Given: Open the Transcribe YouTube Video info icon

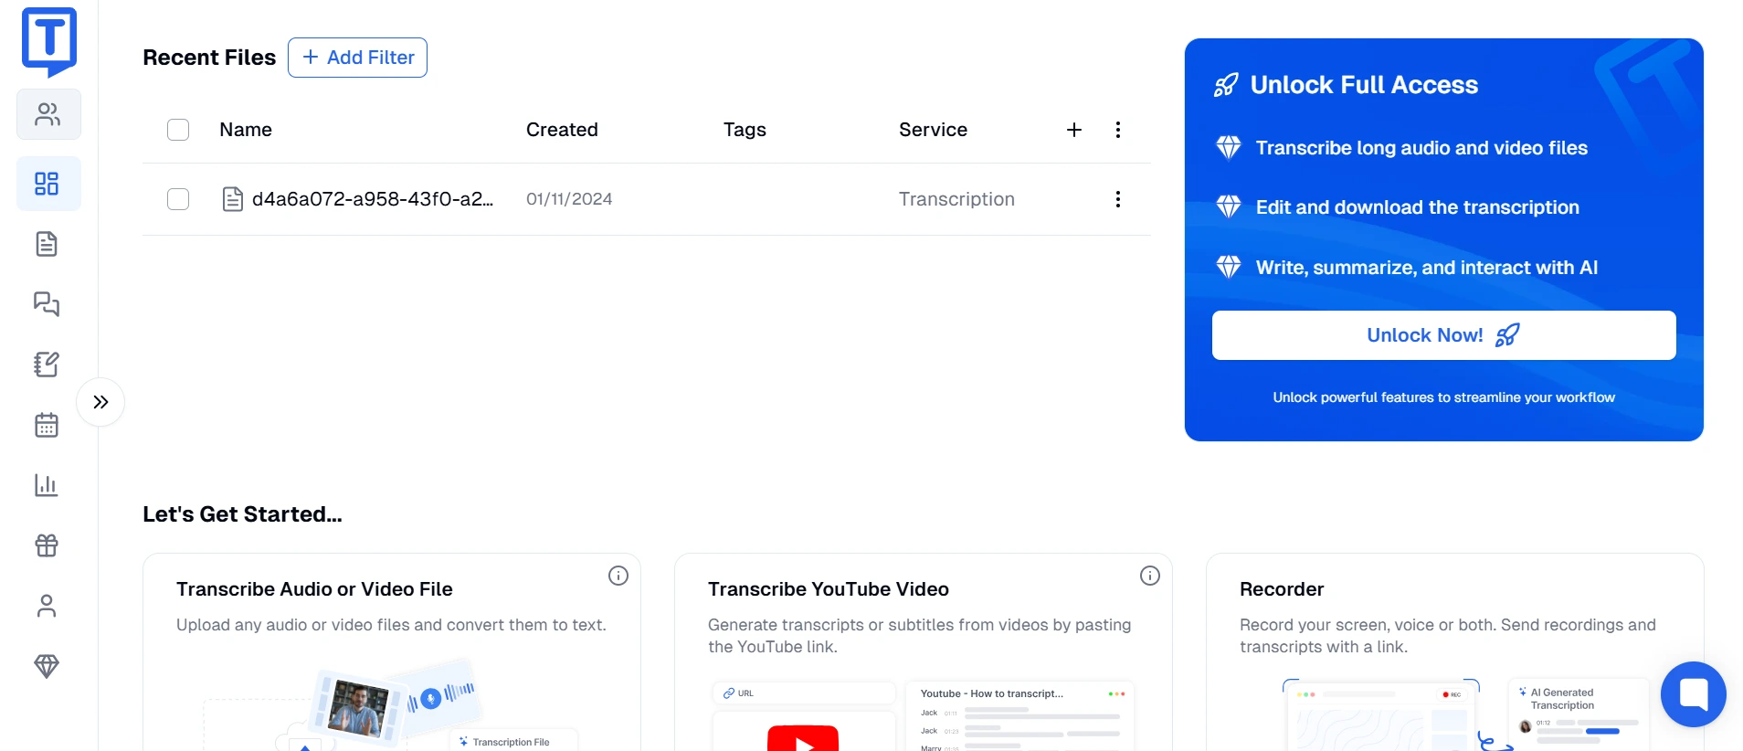Looking at the screenshot, I should click(1149, 576).
